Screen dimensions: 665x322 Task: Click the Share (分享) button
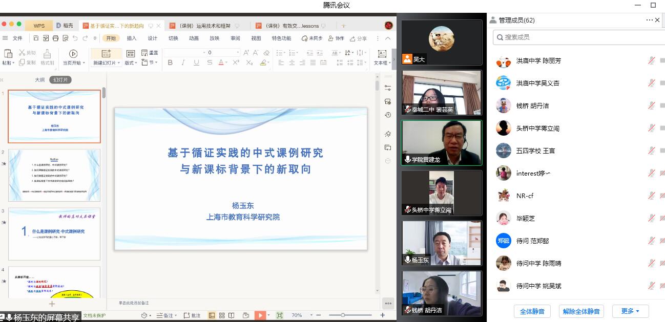pyautogui.click(x=359, y=38)
